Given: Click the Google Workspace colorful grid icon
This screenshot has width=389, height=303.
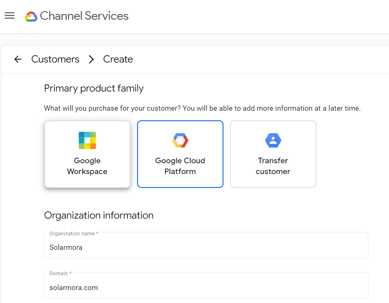Looking at the screenshot, I should pos(87,140).
